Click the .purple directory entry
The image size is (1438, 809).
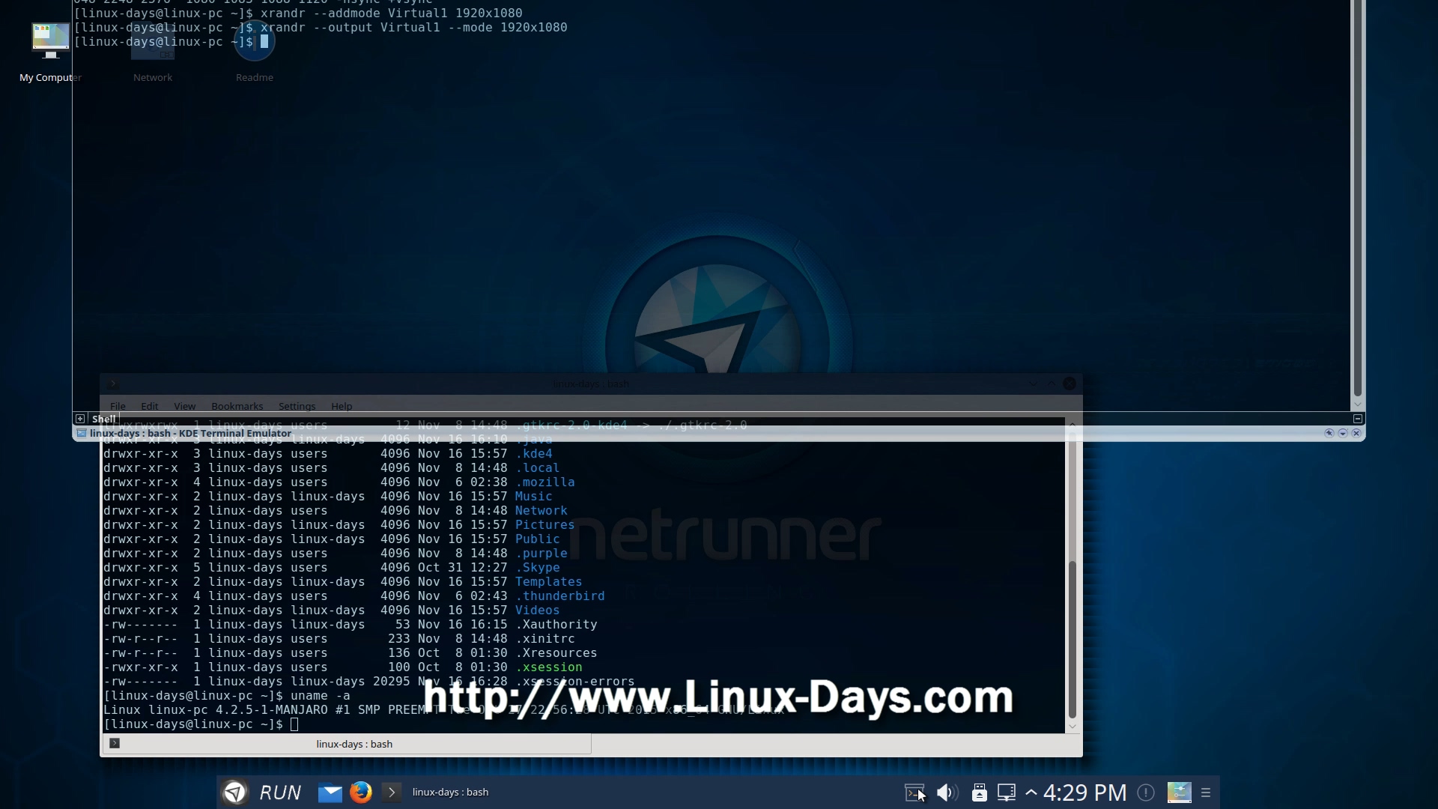click(541, 554)
